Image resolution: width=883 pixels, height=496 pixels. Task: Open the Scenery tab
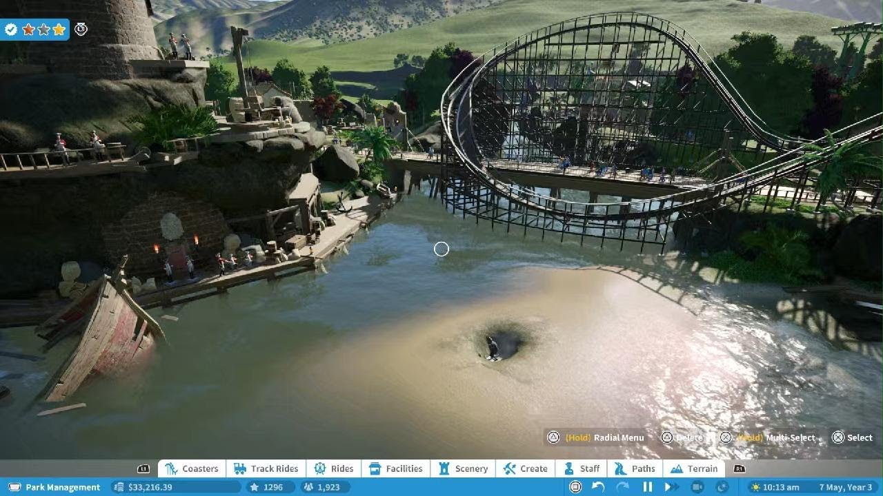coord(464,468)
